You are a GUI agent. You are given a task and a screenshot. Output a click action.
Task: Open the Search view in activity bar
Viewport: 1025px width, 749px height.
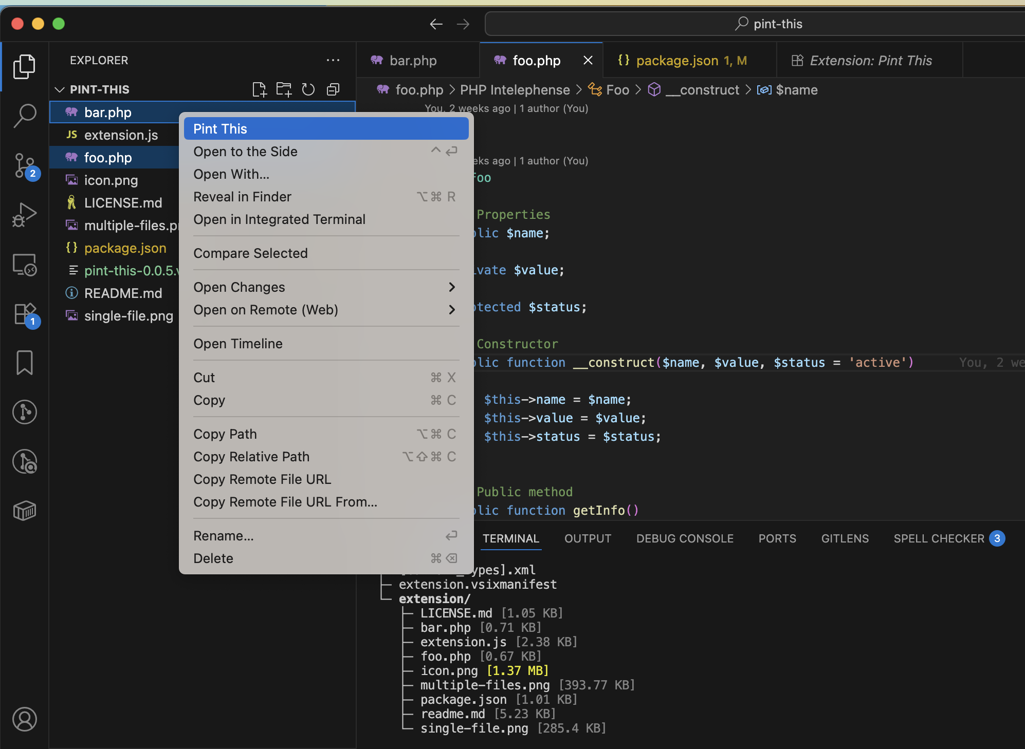25,116
